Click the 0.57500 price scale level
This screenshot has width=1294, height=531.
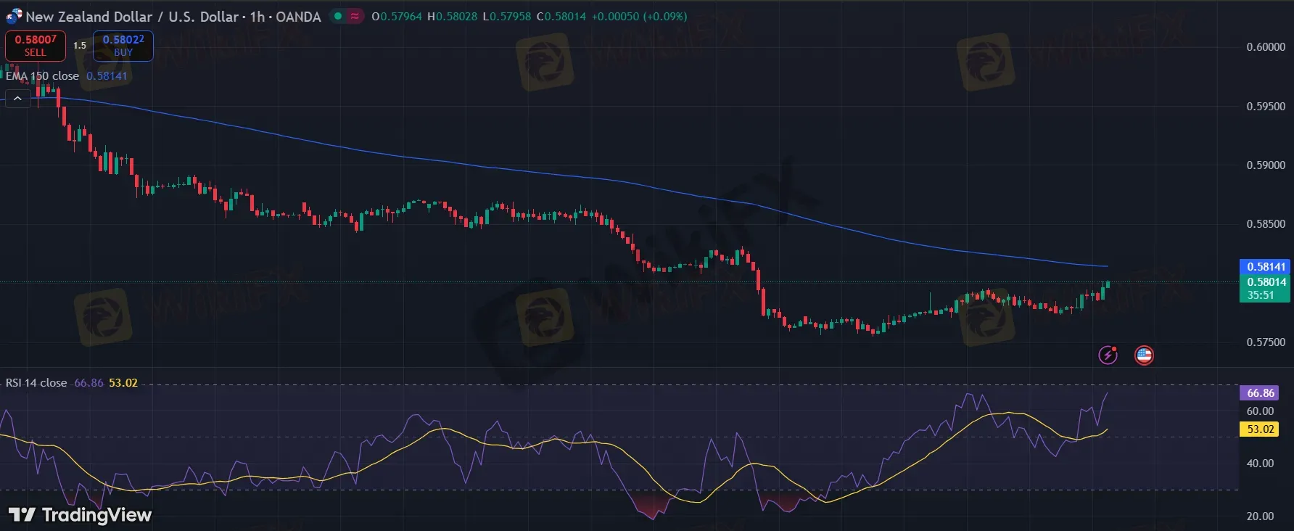(x=1266, y=342)
